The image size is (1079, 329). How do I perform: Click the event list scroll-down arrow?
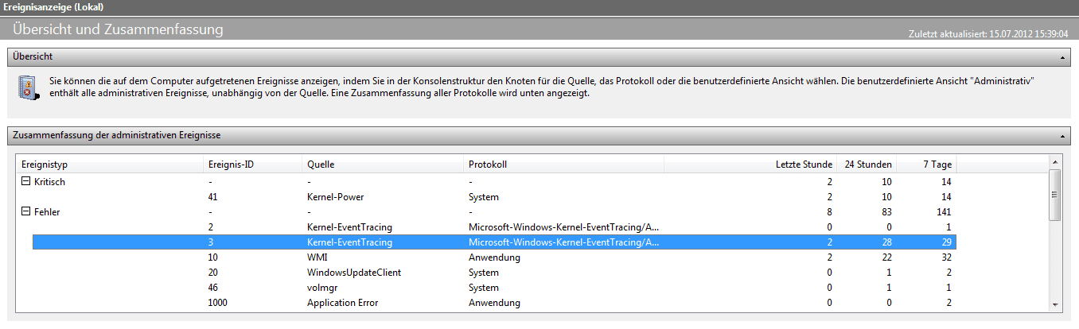coord(1055,304)
